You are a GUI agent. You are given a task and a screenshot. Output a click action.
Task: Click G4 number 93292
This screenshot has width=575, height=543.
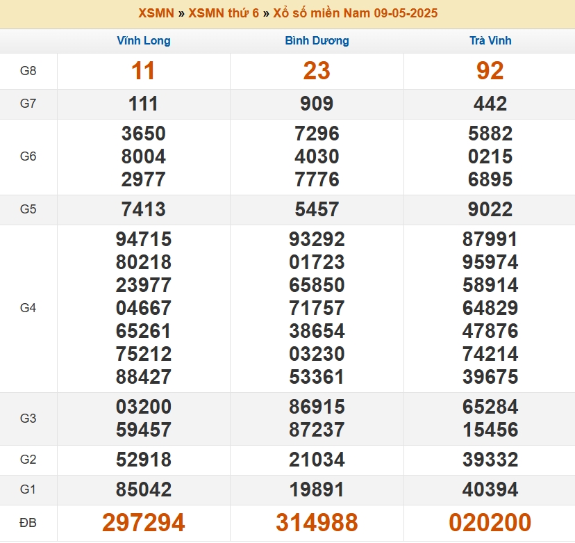(x=317, y=239)
